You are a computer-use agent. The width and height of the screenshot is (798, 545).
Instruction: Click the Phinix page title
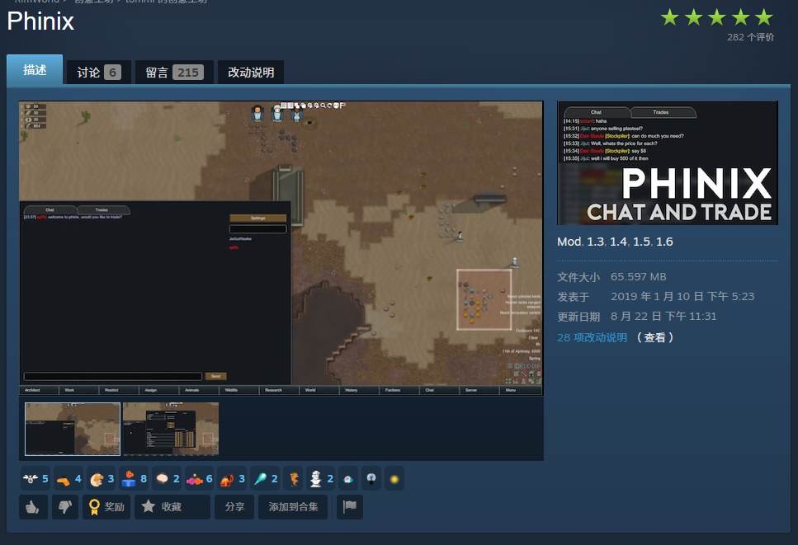click(40, 21)
